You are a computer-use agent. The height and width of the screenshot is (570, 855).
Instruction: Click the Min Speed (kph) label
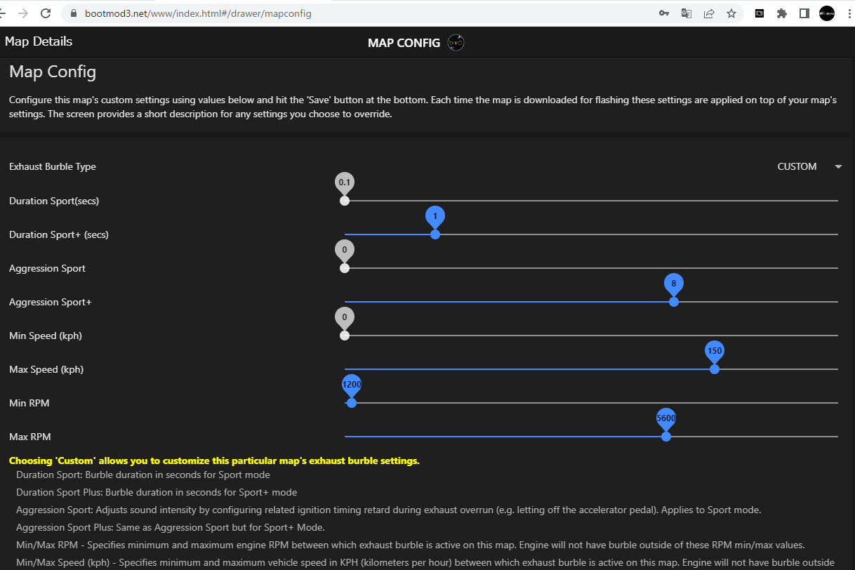click(46, 336)
